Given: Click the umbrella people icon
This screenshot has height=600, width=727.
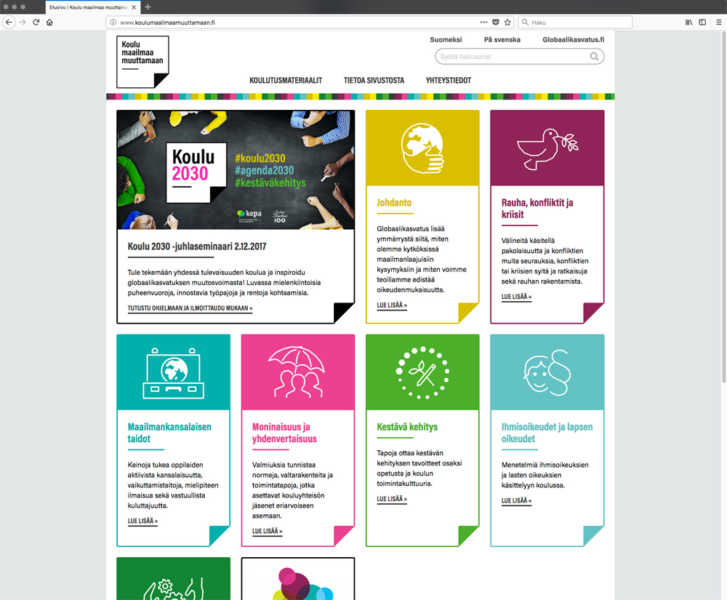Looking at the screenshot, I should coord(297,372).
